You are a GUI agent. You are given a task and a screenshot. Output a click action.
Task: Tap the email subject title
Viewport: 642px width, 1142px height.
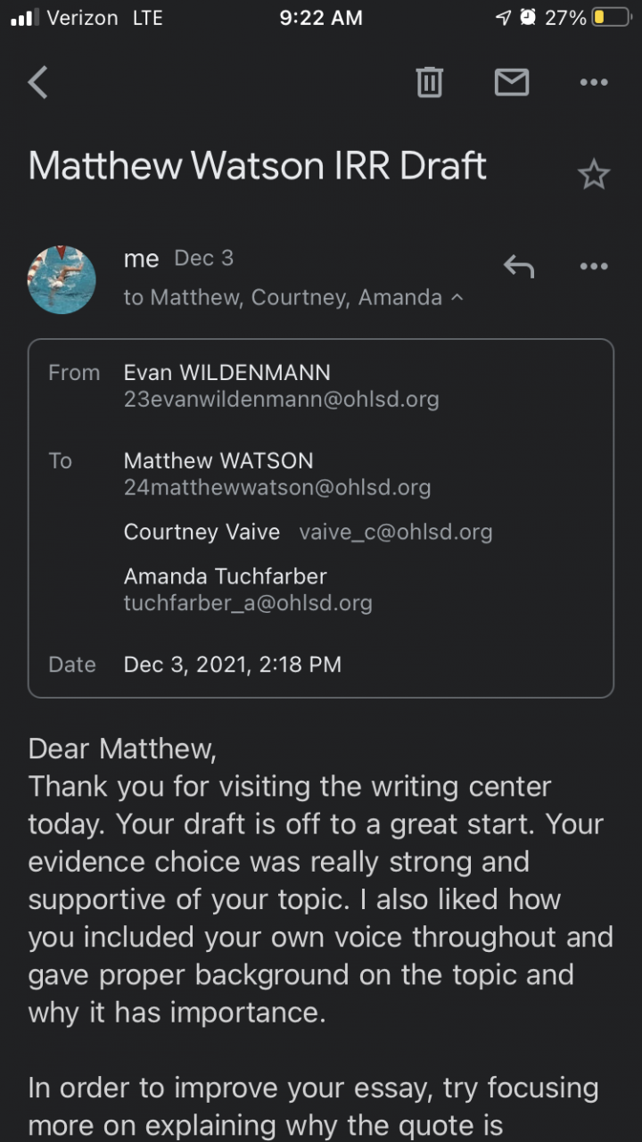tap(258, 167)
